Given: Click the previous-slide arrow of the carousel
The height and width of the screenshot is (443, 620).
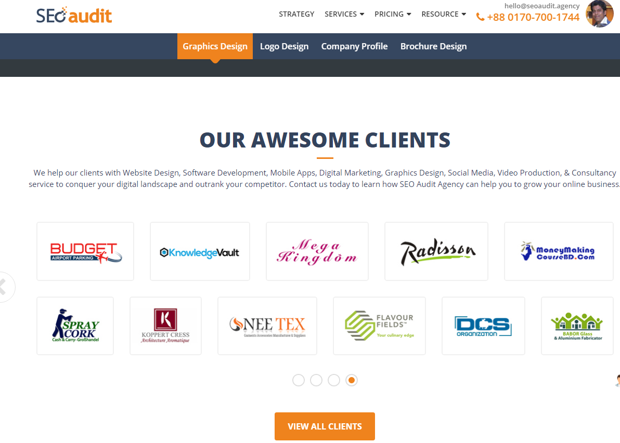Looking at the screenshot, I should (5, 287).
